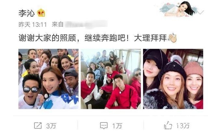Click the 谢谢大家的照顾 post text
The height and width of the screenshot is (133, 208).
pyautogui.click(x=47, y=38)
